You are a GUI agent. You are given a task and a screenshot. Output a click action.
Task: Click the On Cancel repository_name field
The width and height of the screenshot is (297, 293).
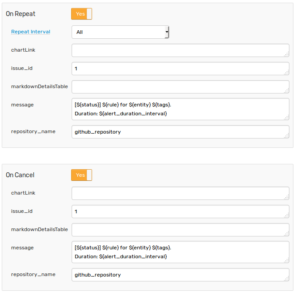click(181, 275)
